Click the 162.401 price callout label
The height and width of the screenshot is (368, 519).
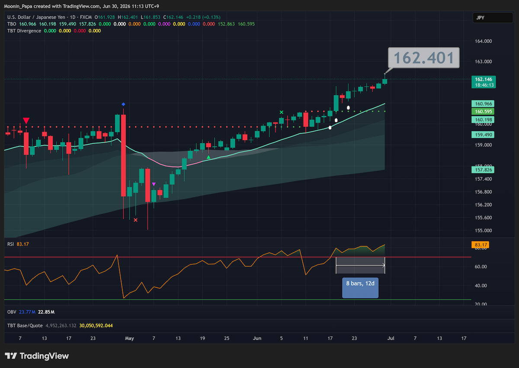(424, 58)
